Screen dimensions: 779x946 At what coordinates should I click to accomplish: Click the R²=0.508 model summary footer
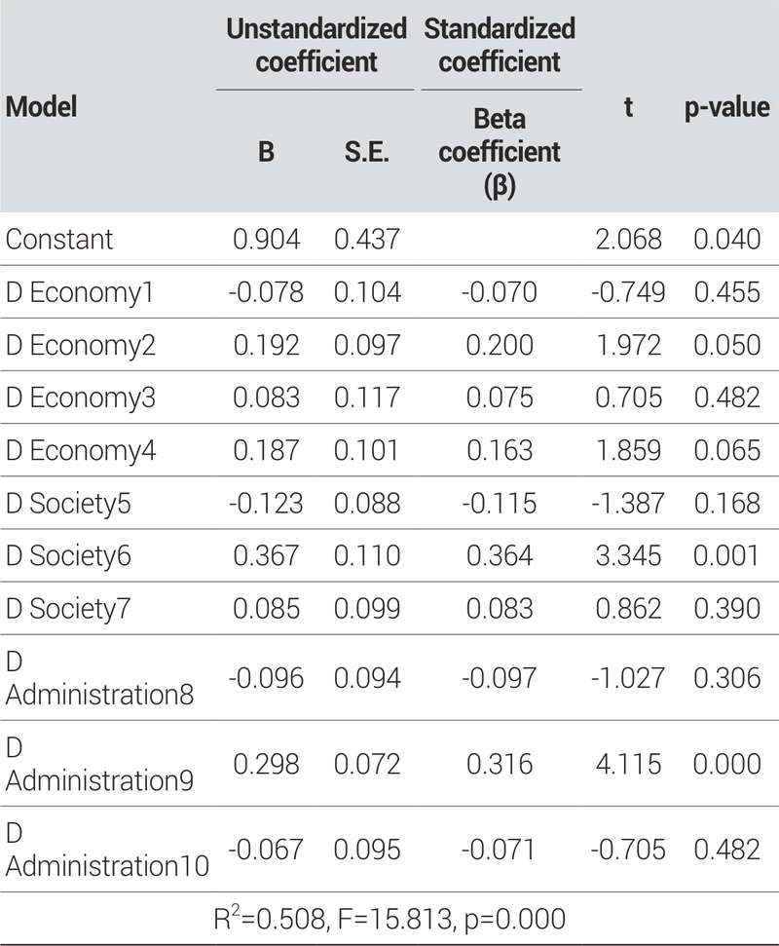tap(389, 918)
